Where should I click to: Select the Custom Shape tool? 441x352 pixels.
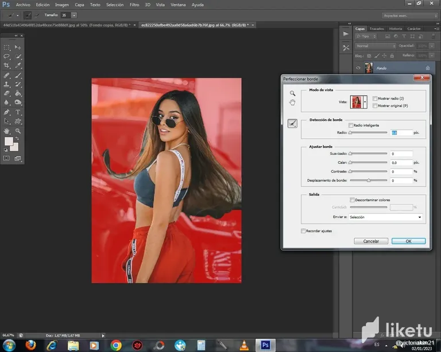18,122
